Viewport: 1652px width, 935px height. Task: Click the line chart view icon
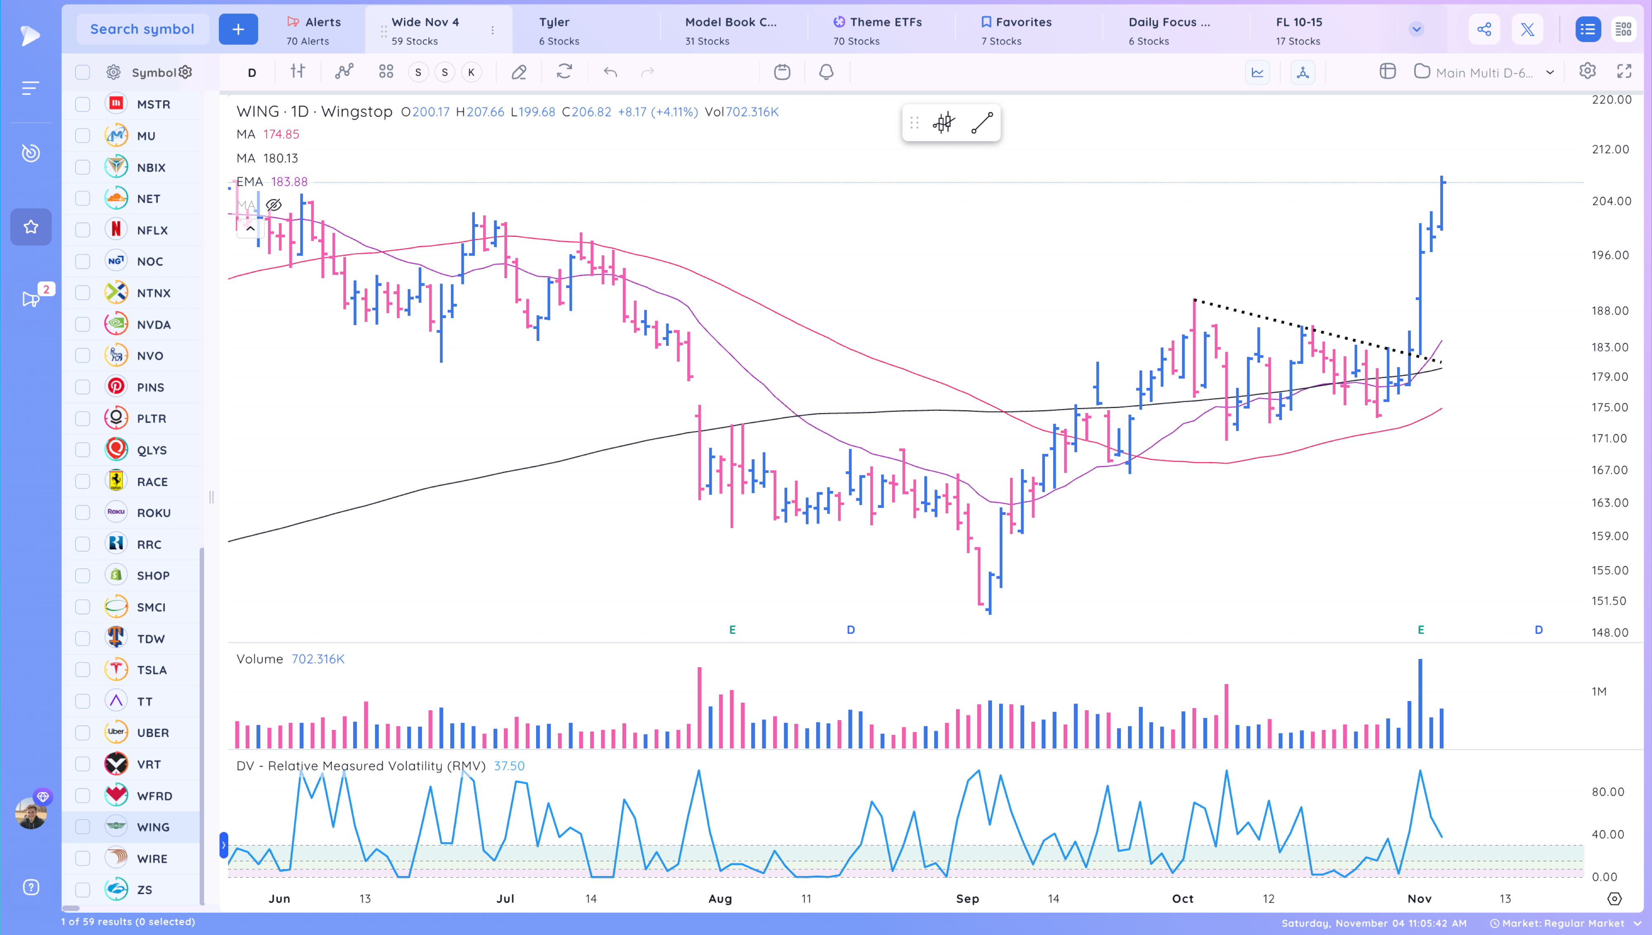tap(1258, 72)
